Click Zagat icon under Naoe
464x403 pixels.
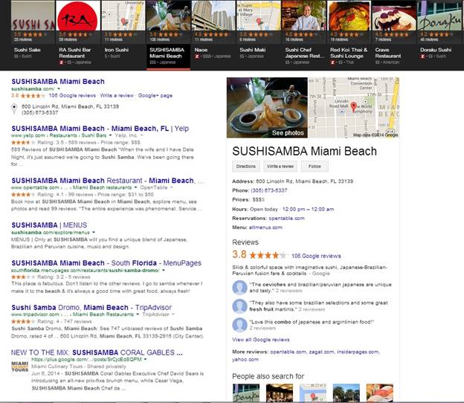197,57
